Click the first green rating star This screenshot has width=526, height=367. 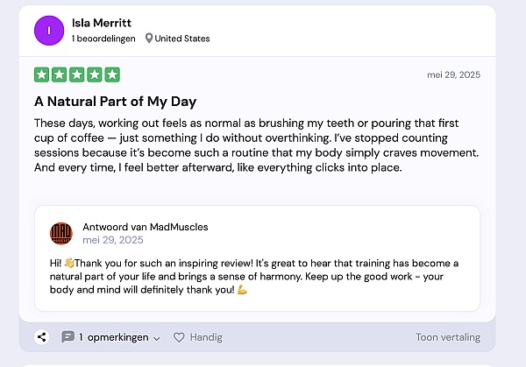42,75
